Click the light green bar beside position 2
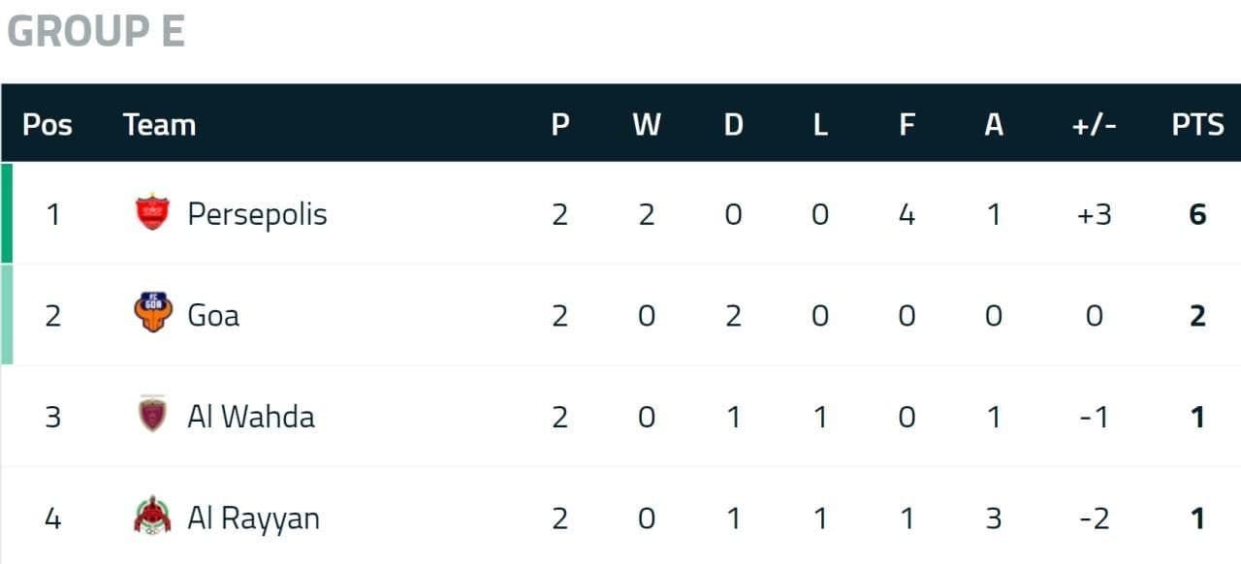1241x564 pixels. (x=7, y=314)
